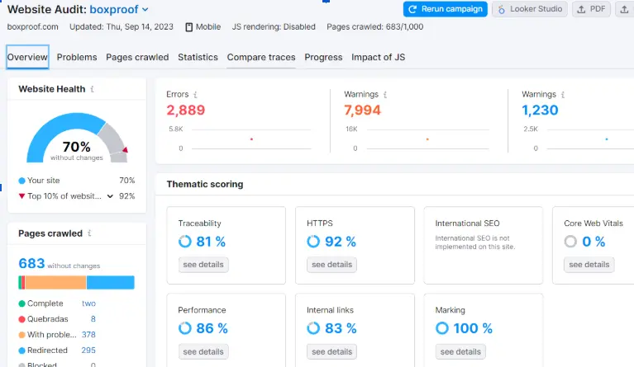
Task: Click the orange point on Warnings chart
Action: [427, 139]
